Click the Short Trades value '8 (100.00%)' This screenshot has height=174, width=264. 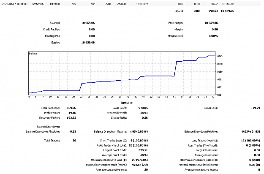pos(139,141)
